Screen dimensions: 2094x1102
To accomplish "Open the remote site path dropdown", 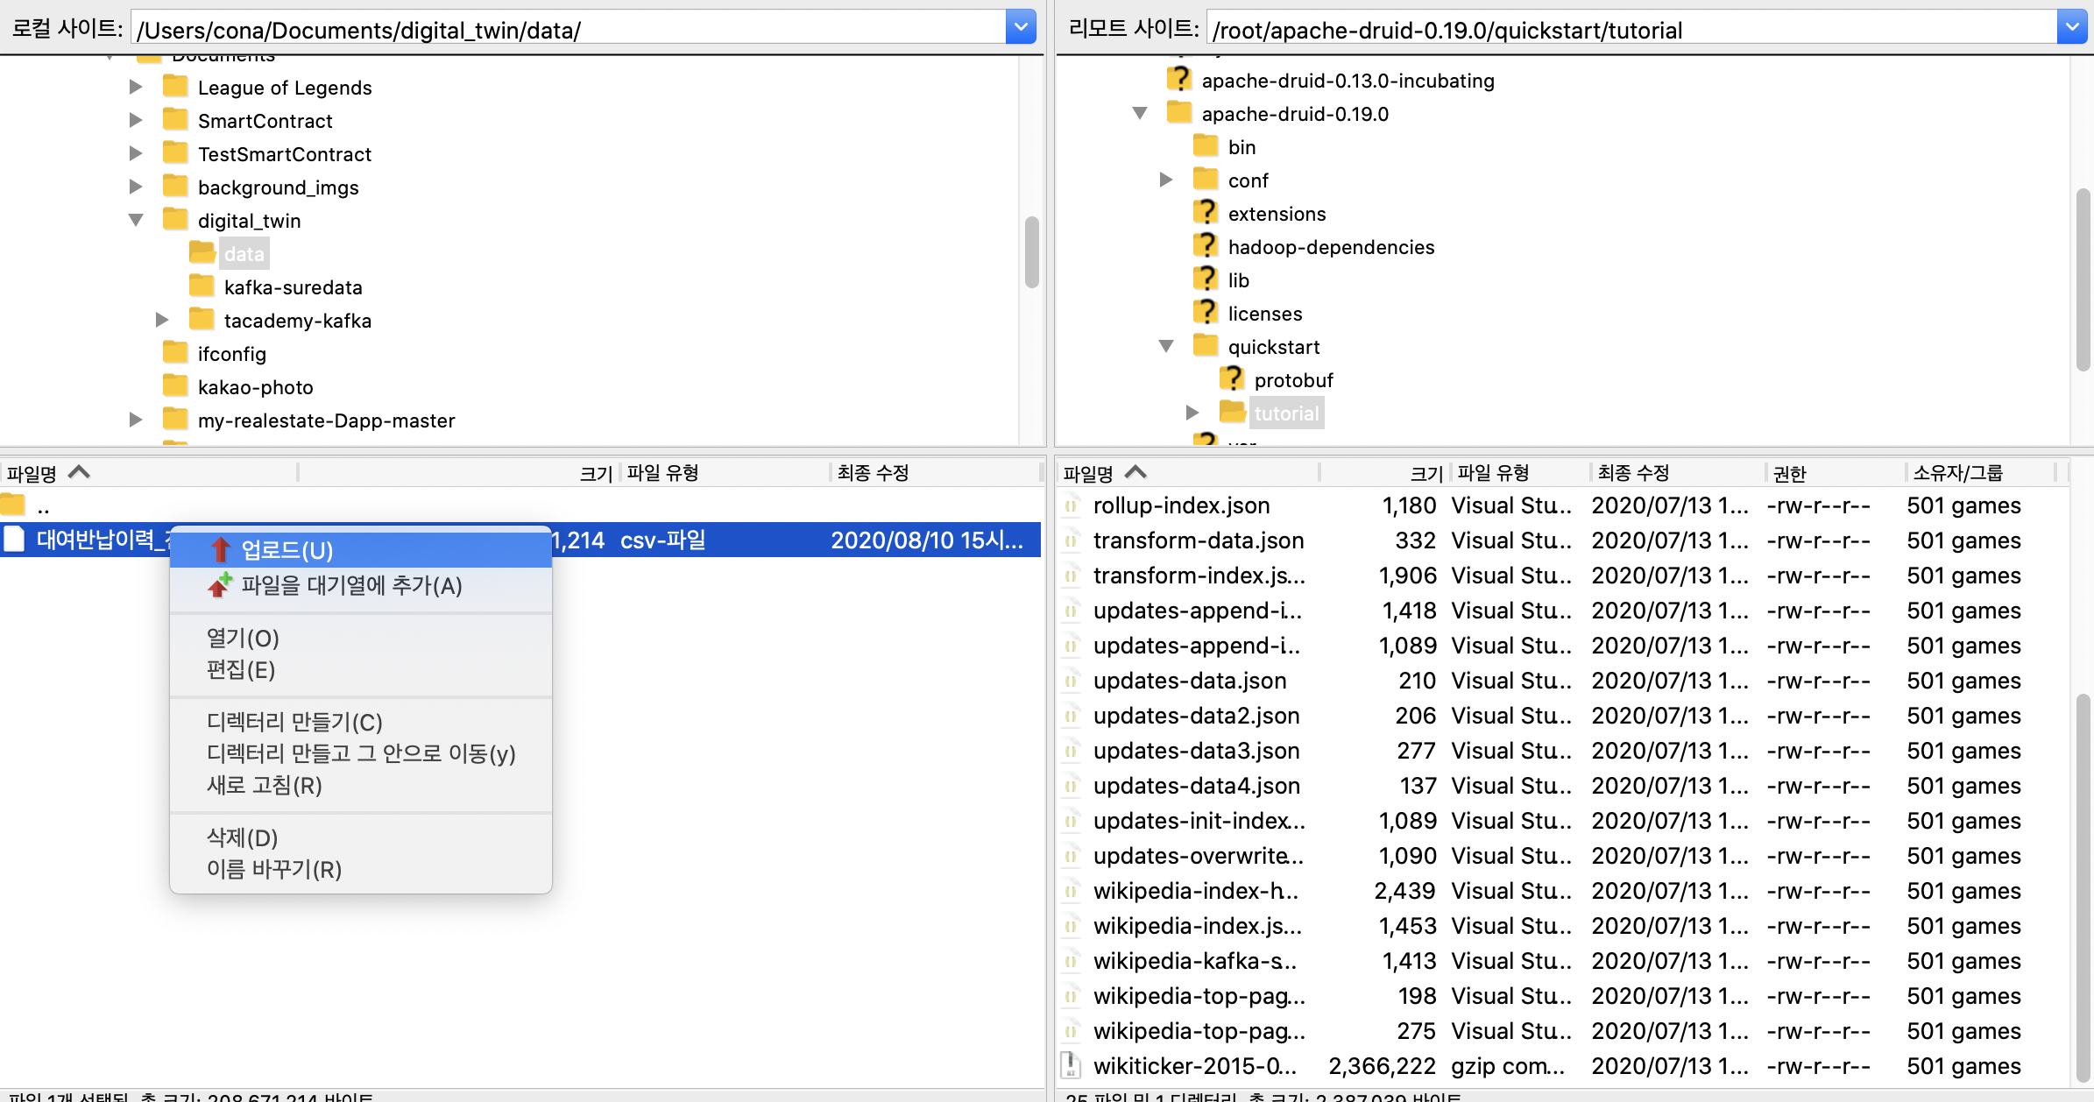I will [x=2071, y=28].
